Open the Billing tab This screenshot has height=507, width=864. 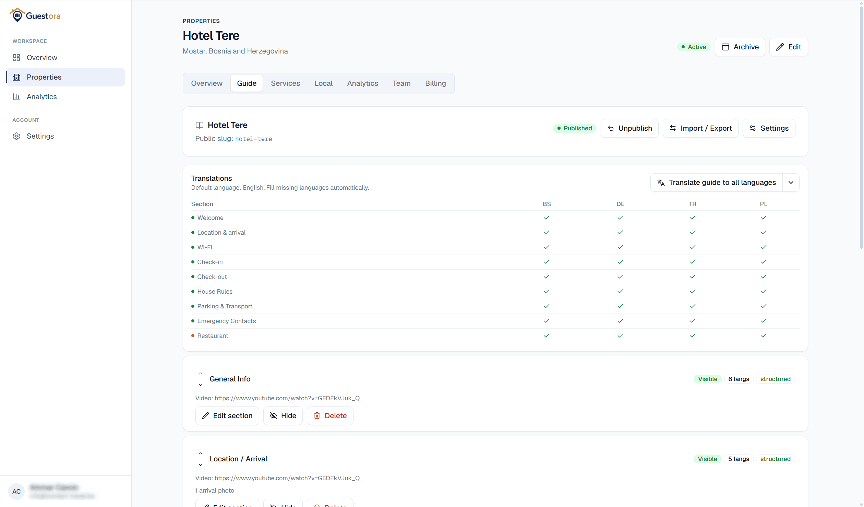435,83
